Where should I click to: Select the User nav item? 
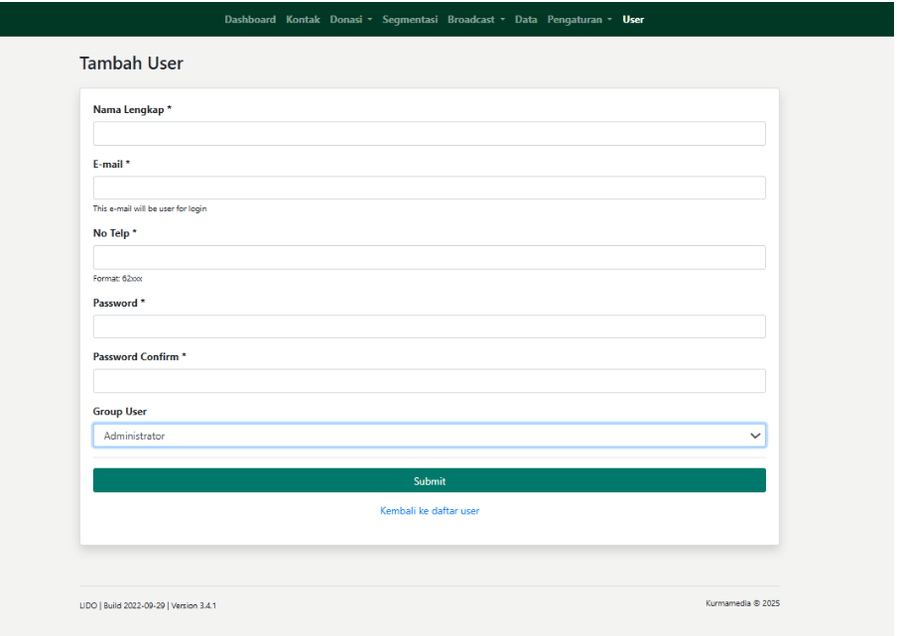pos(633,20)
